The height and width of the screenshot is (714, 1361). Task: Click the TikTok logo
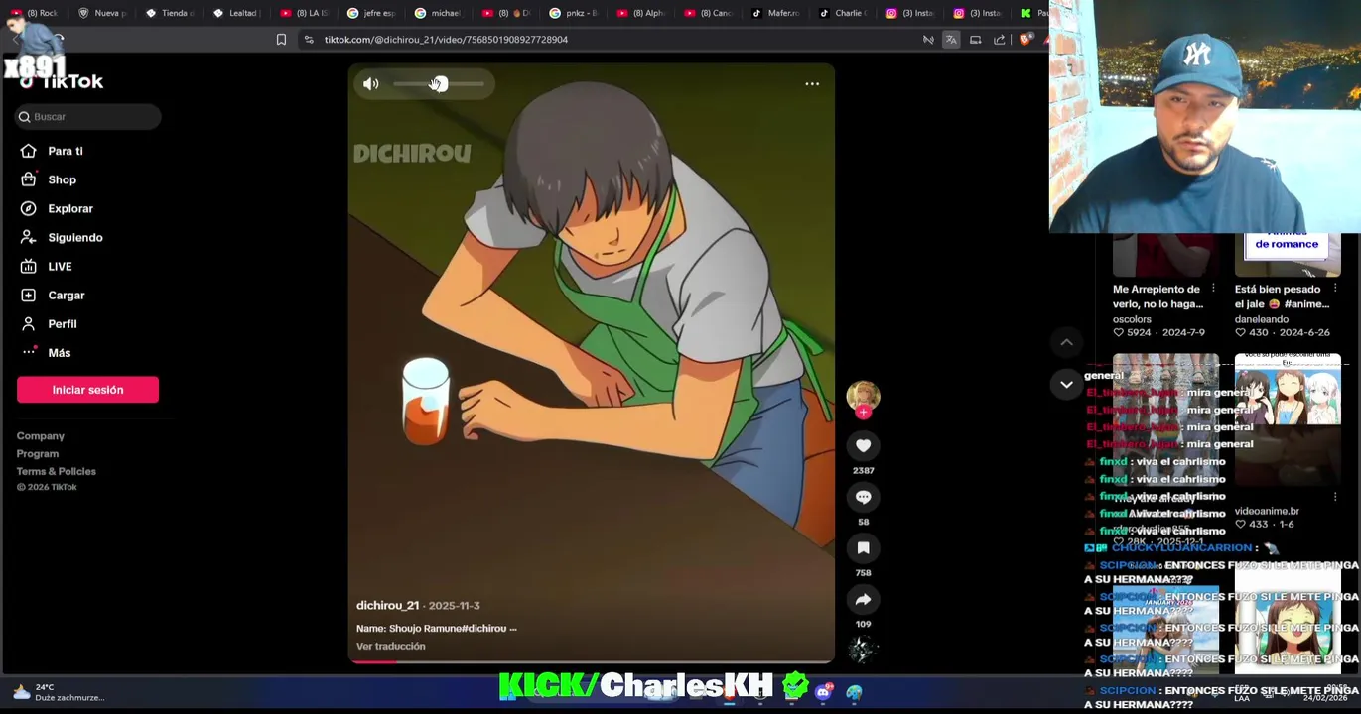coord(62,82)
